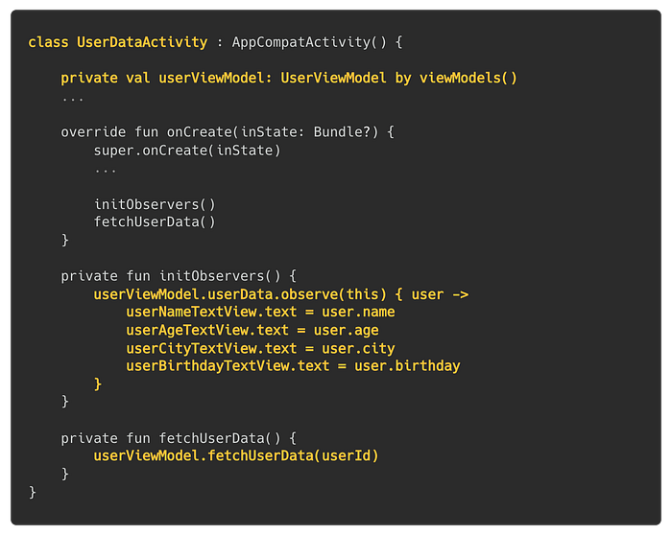Click "by viewModels()" delegate text
This screenshot has width=672, height=535.
pyautogui.click(x=456, y=79)
